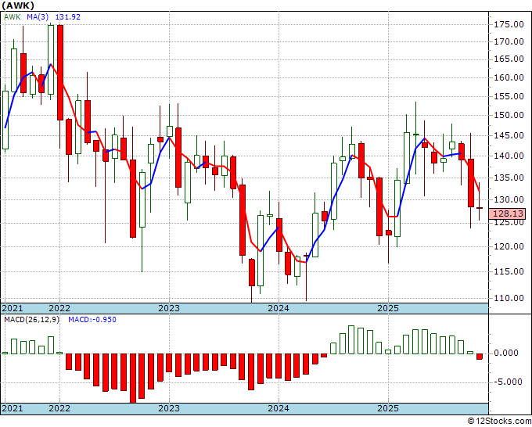Image resolution: width=532 pixels, height=427 pixels.
Task: Click the 145.00 price axis label
Action: coord(509,135)
